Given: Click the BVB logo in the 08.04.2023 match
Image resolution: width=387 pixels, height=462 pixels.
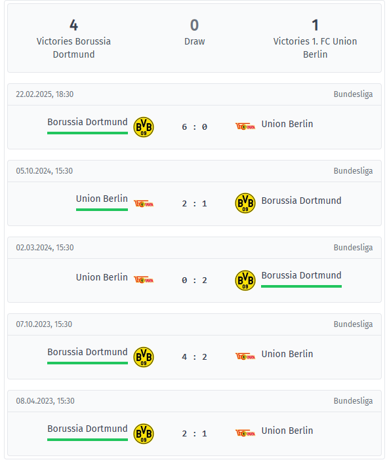Looking at the screenshot, I should pyautogui.click(x=144, y=433).
